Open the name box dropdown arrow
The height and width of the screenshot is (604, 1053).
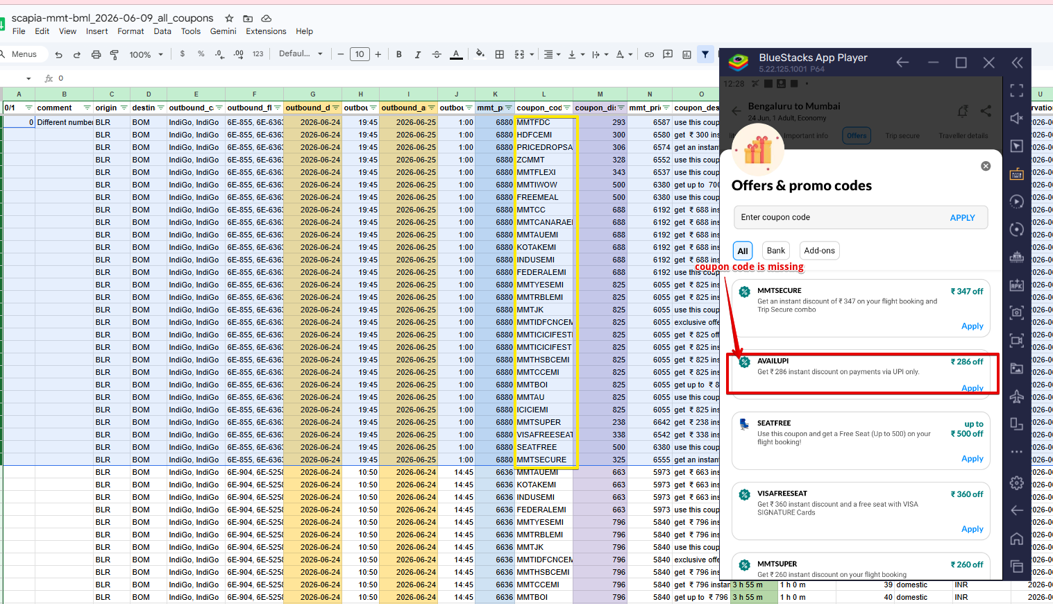tap(28, 78)
